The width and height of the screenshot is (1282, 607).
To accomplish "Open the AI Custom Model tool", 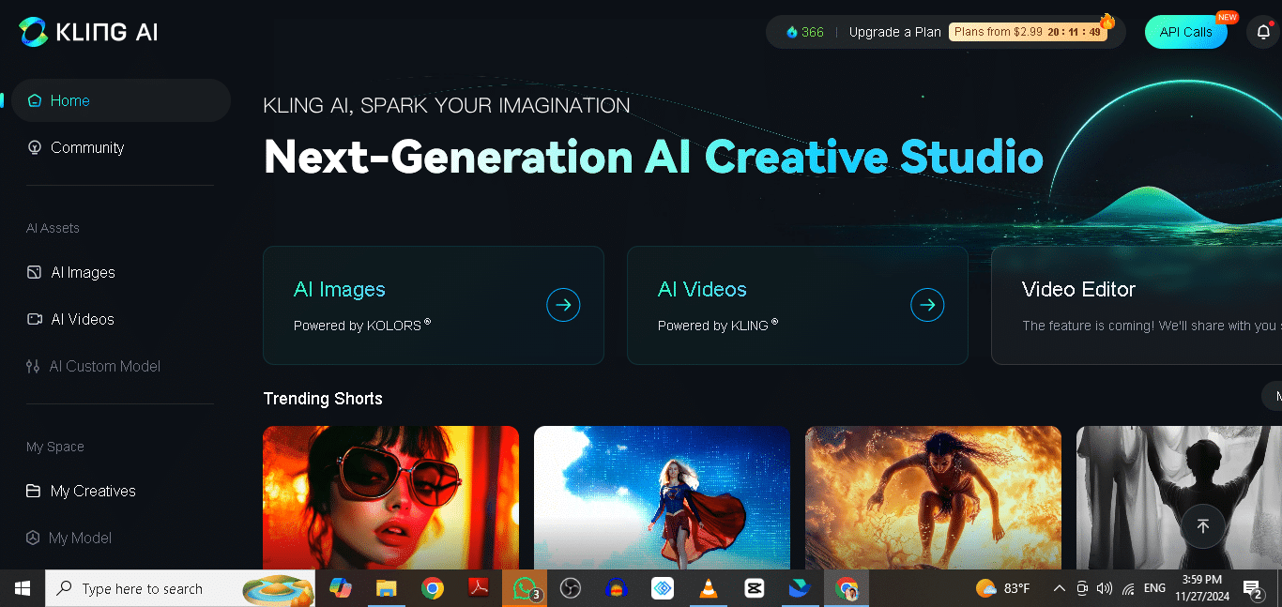I will (x=104, y=366).
